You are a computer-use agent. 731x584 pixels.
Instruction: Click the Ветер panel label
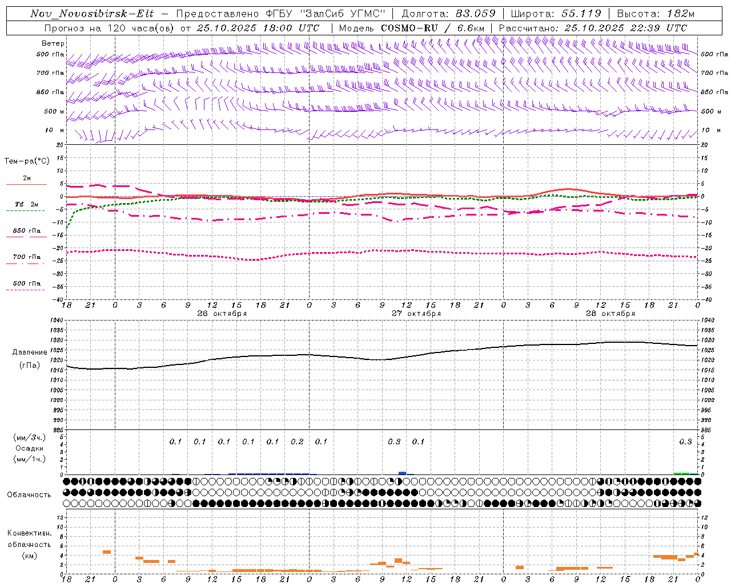click(53, 43)
